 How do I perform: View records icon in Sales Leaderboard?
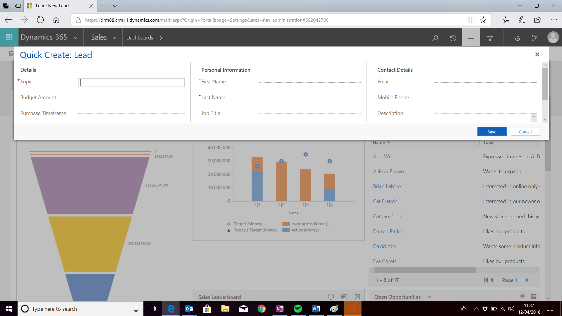coord(344,297)
